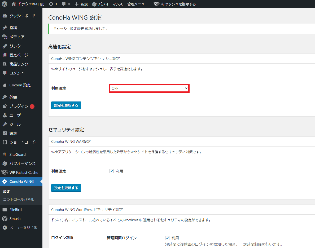
Task: Click the WP Fastest Cache cheetah icon
Action: click(x=5, y=172)
